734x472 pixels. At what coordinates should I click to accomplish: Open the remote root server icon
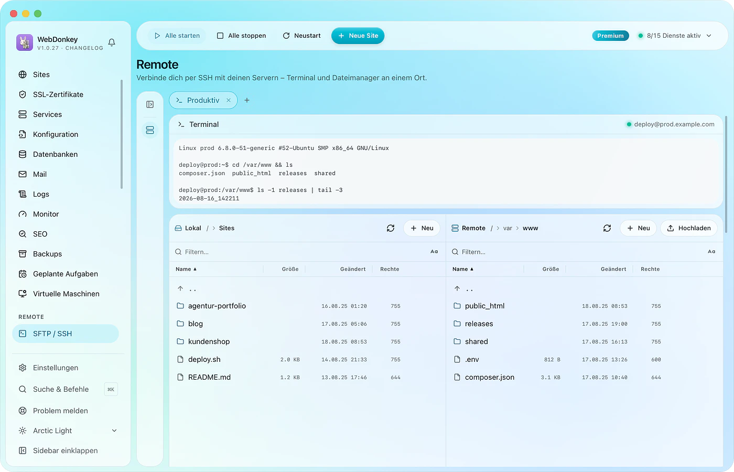pos(455,228)
